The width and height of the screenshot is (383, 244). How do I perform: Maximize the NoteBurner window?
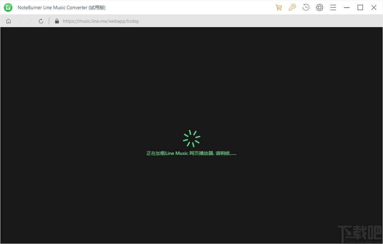360,7
